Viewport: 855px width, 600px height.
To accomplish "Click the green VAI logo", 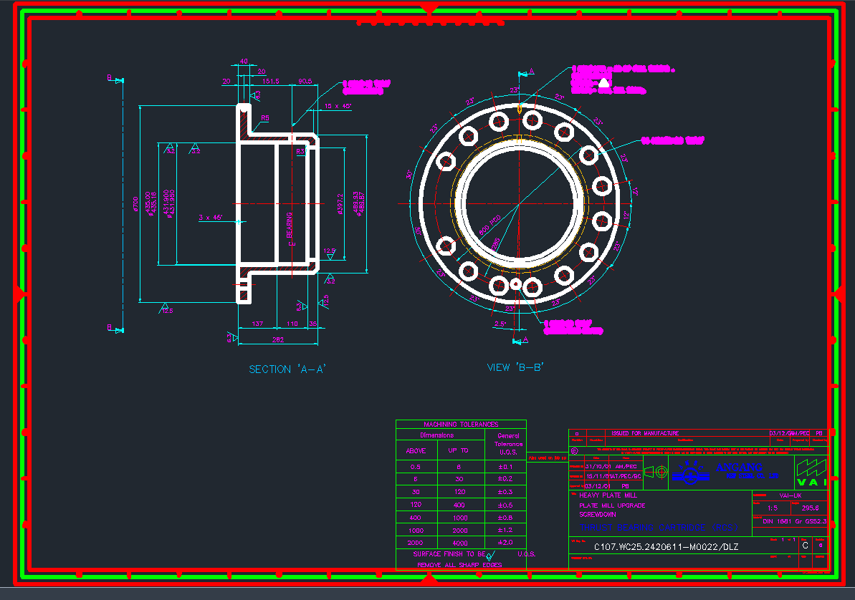I will (811, 472).
